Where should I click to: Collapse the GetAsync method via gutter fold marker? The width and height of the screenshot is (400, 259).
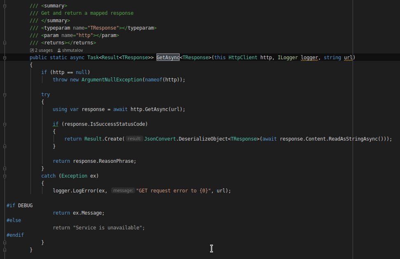5,58
